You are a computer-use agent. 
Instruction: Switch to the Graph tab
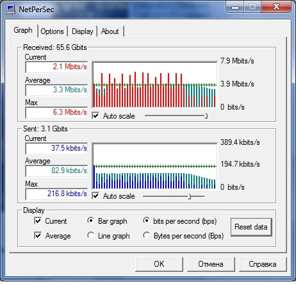(x=23, y=30)
